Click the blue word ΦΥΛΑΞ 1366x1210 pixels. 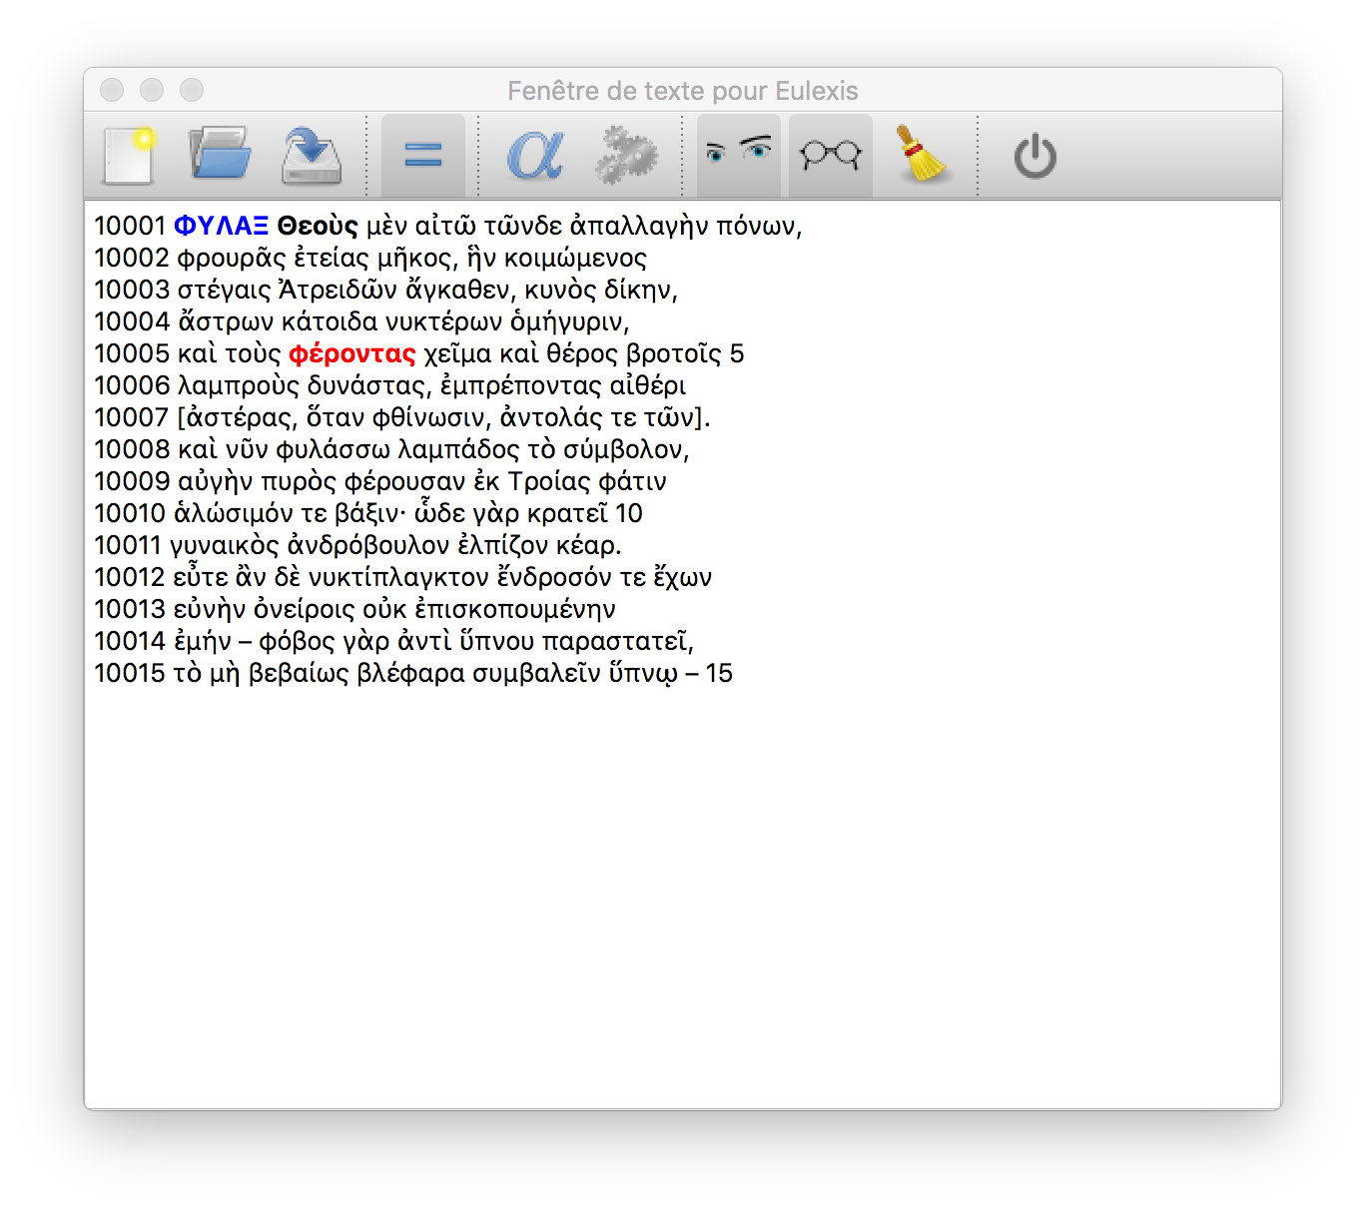(x=221, y=226)
